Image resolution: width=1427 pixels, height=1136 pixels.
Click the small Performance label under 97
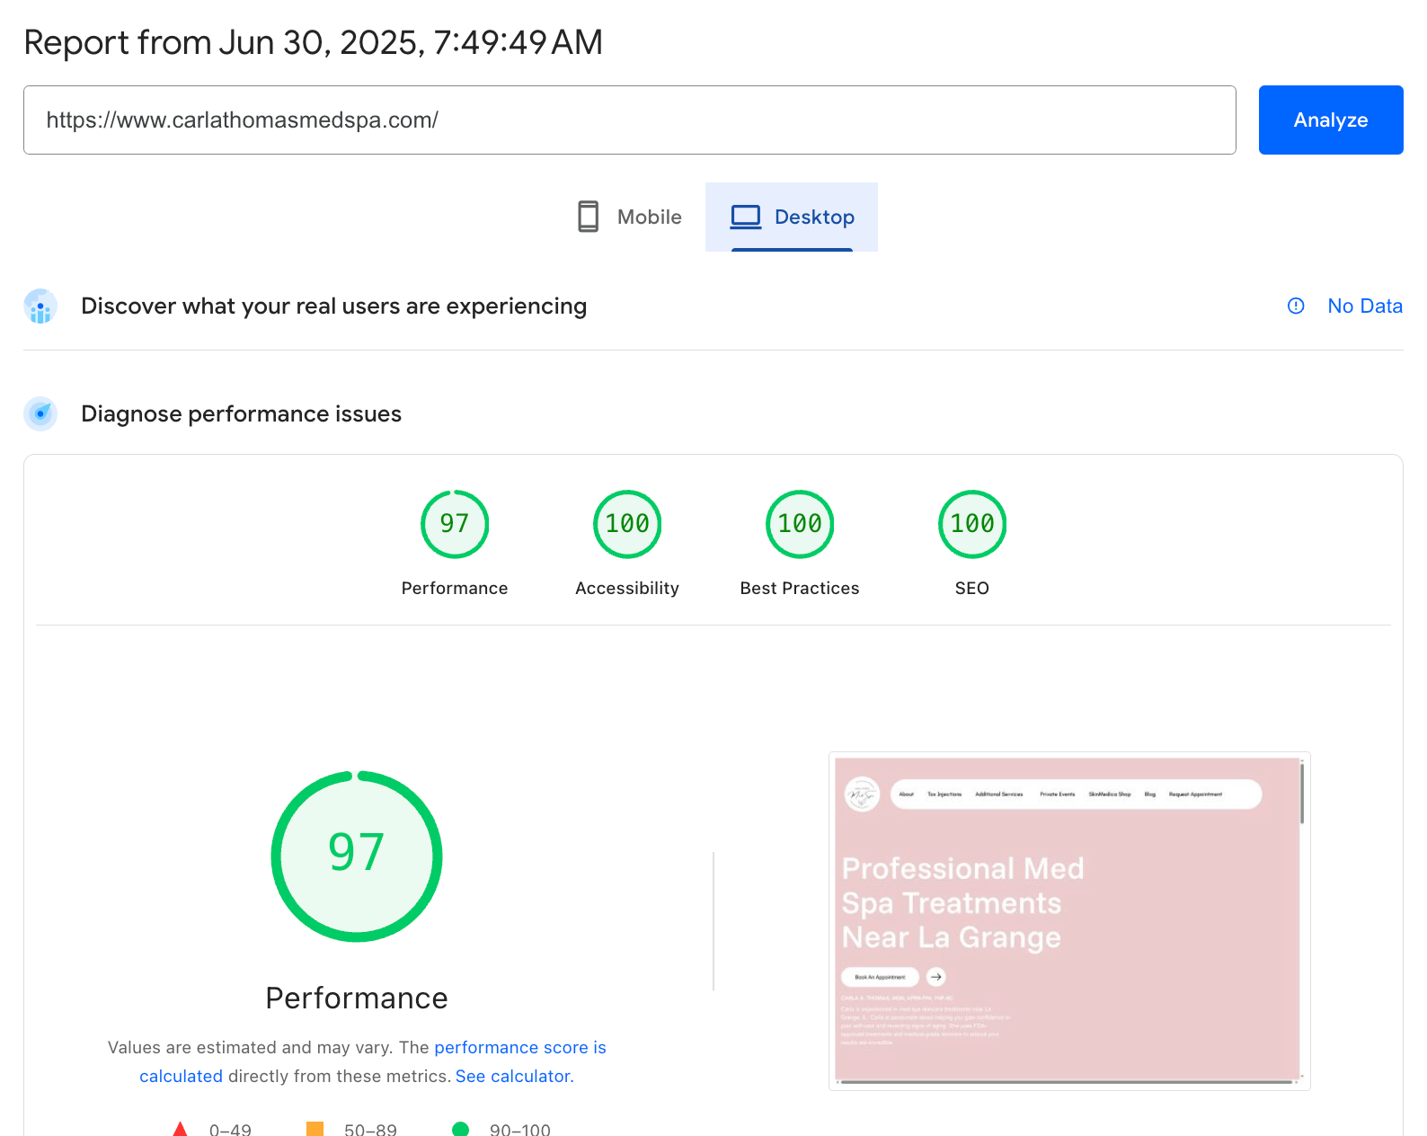pyautogui.click(x=455, y=588)
